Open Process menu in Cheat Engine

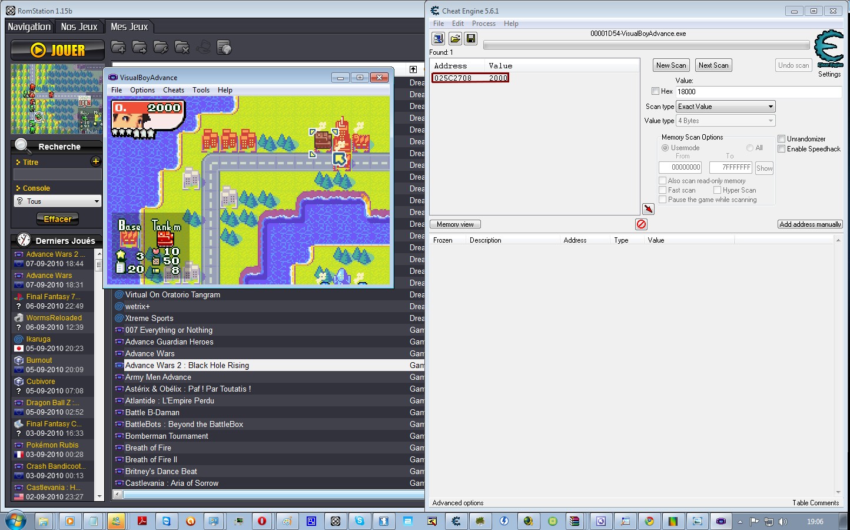click(484, 24)
